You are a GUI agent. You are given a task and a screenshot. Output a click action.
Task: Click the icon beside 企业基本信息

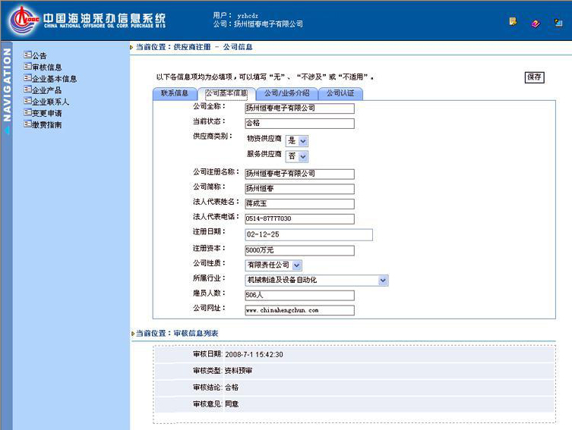coord(27,78)
